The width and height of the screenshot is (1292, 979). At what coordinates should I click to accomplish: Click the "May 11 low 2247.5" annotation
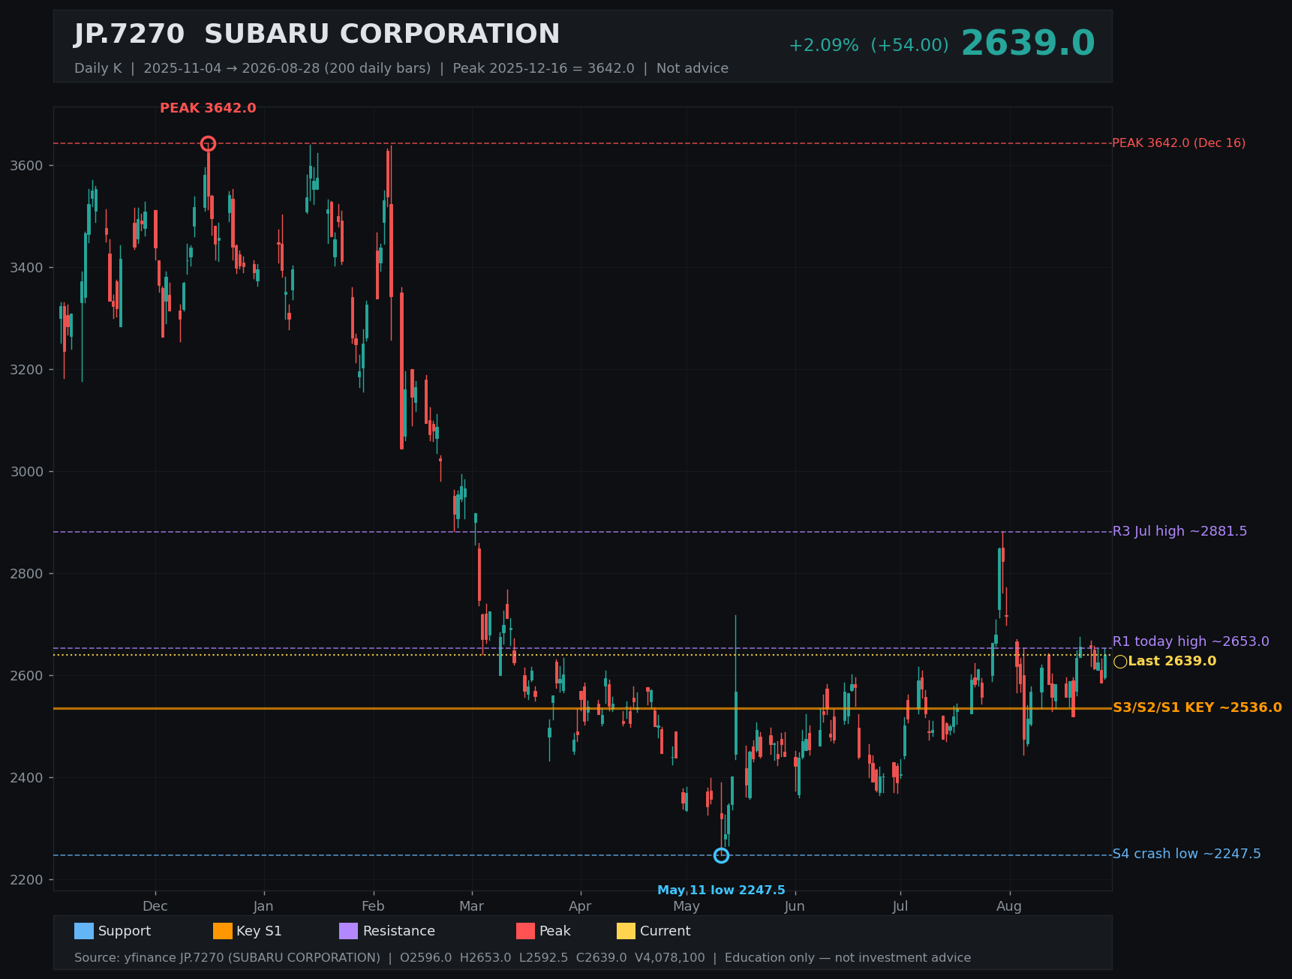(721, 890)
